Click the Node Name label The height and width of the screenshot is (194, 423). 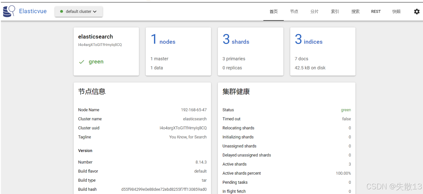point(89,110)
